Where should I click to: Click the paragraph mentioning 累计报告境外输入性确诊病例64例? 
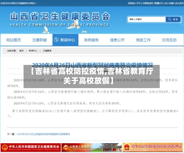(x=92, y=95)
